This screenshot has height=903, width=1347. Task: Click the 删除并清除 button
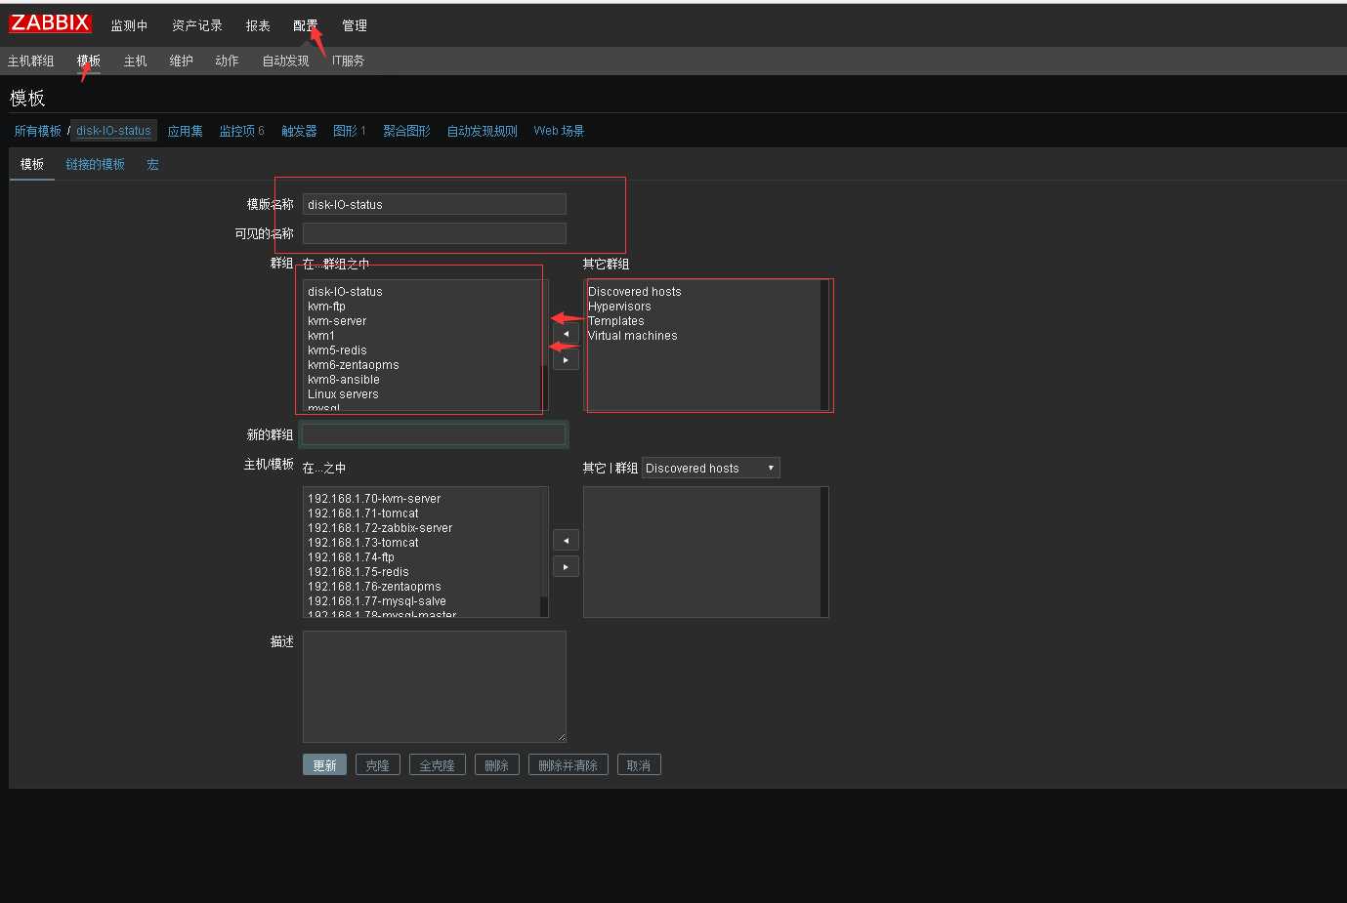click(x=568, y=765)
